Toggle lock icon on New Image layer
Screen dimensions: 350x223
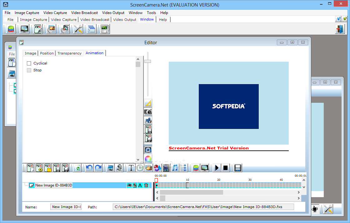[135, 185]
